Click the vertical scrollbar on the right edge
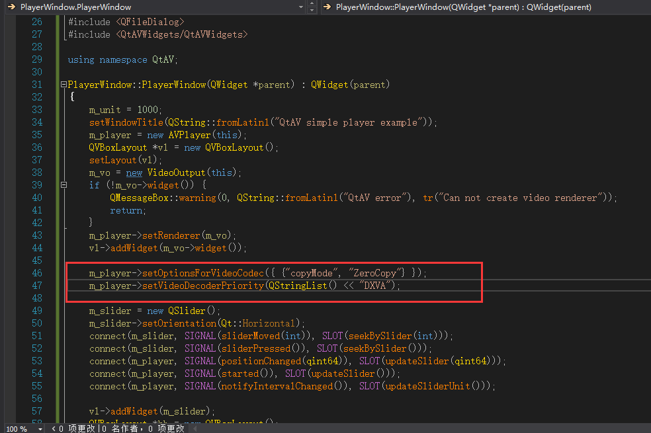Image resolution: width=651 pixels, height=433 pixels. (647, 198)
